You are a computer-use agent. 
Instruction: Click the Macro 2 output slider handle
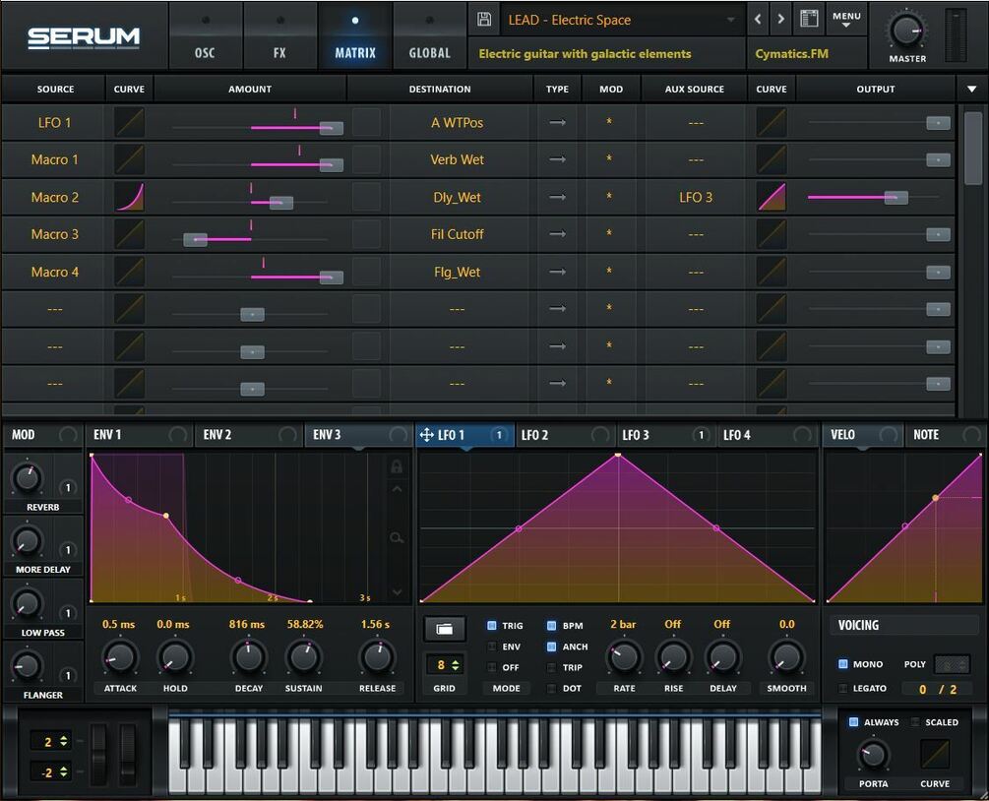pyautogui.click(x=896, y=198)
